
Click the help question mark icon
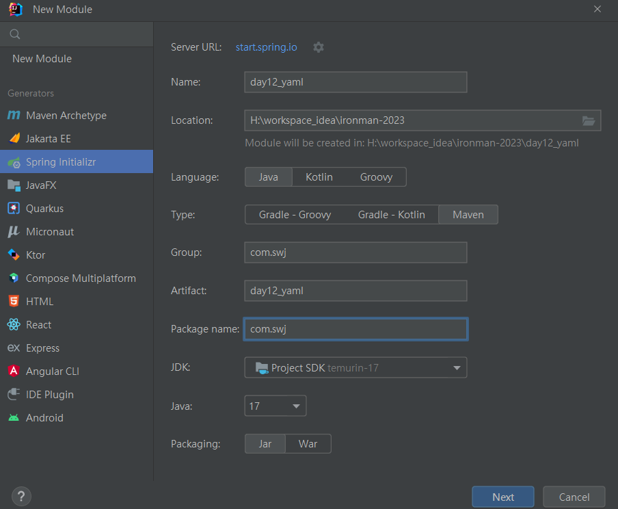point(21,497)
